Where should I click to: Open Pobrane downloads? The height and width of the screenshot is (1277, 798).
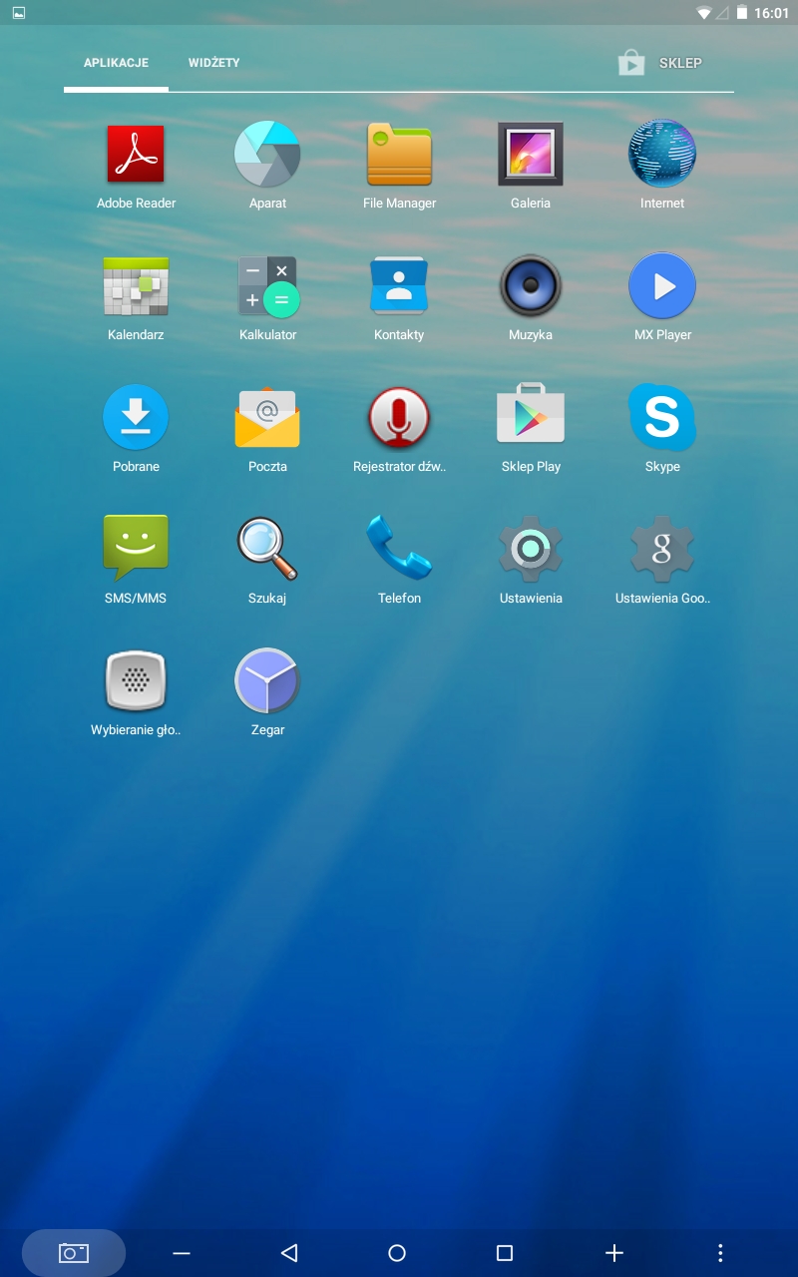136,429
